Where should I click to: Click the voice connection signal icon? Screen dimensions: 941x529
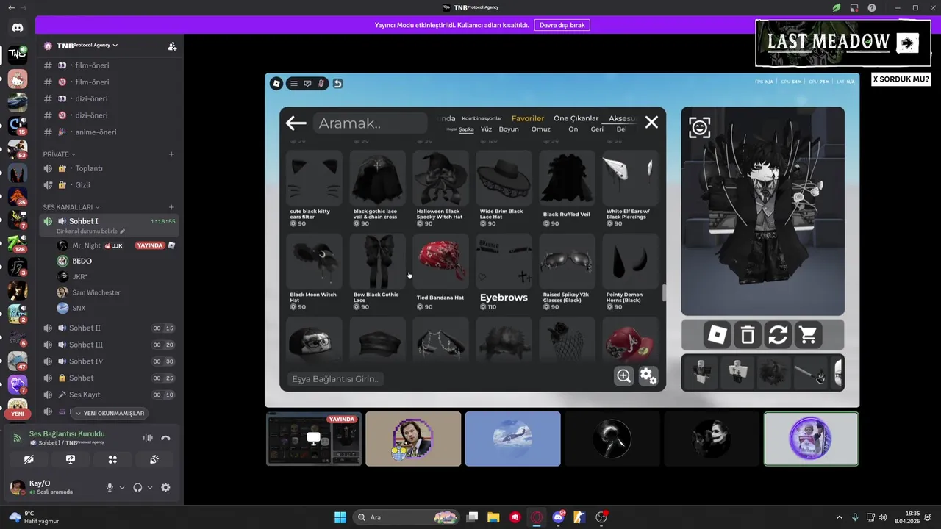point(18,438)
